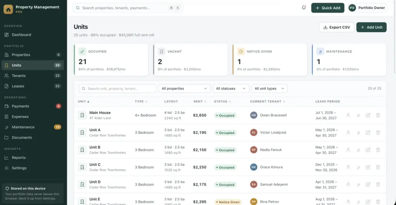This screenshot has height=205, width=396.
Task: Delete Unit B via trash icon
Action: click(x=378, y=150)
